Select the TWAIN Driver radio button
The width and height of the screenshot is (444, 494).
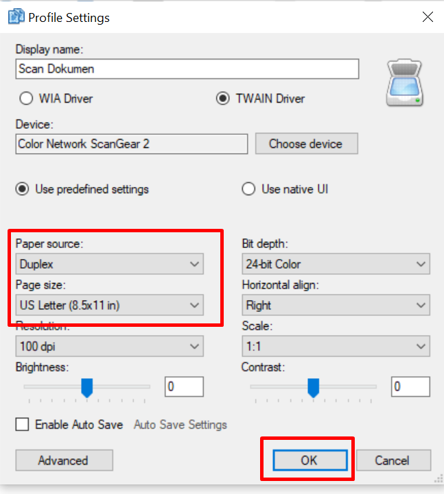pyautogui.click(x=222, y=99)
